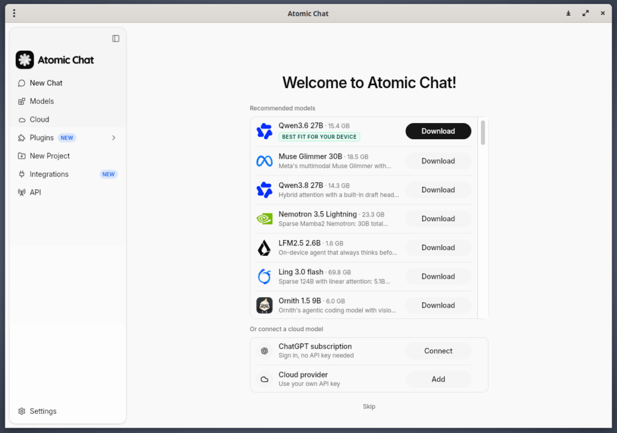The width and height of the screenshot is (617, 433).
Task: Click the Muse Glimmer 30B model name
Action: click(x=310, y=156)
